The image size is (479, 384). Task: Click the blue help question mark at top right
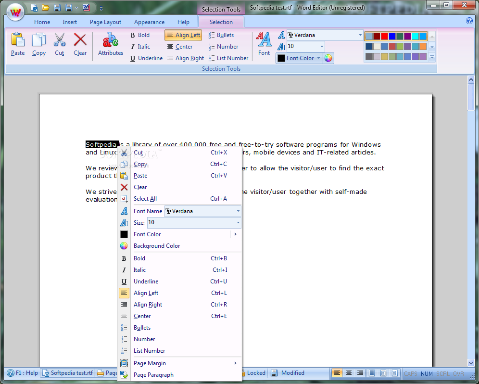(469, 21)
